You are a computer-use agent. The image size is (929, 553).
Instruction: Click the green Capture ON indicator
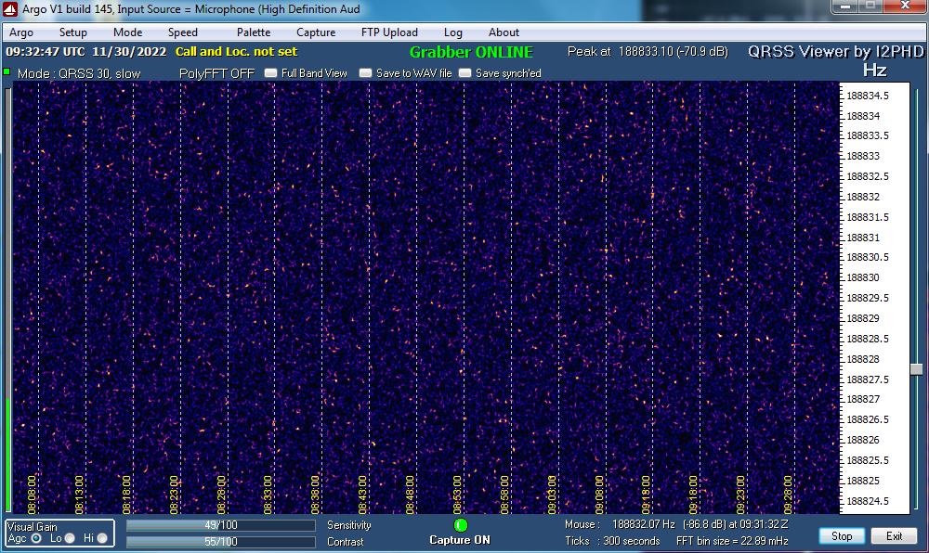click(x=461, y=525)
